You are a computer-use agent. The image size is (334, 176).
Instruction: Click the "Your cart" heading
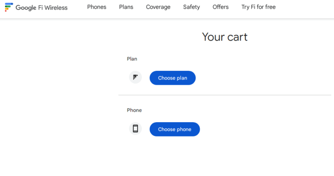click(x=224, y=37)
